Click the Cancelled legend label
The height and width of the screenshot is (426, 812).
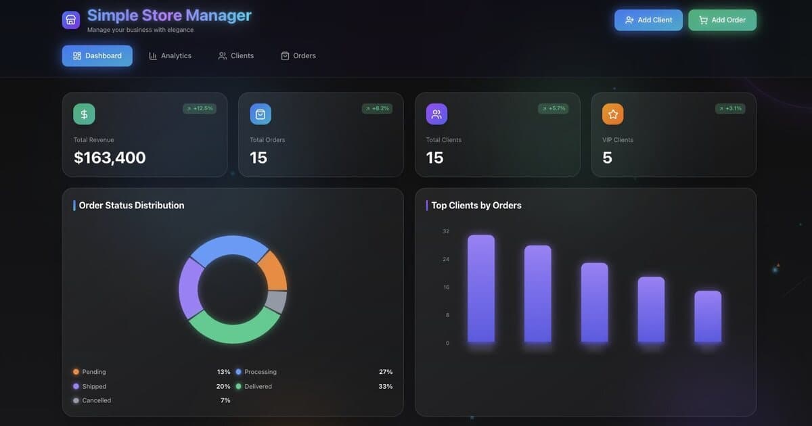coord(97,400)
